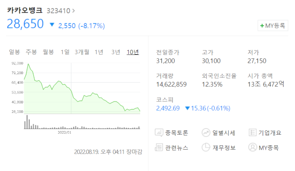Click the 재무정보 pie chart icon

tap(206, 147)
